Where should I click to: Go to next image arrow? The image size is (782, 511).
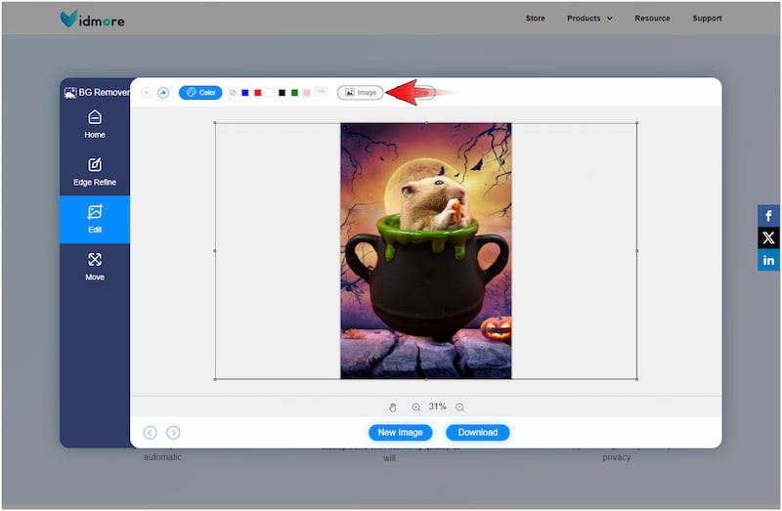coord(173,432)
